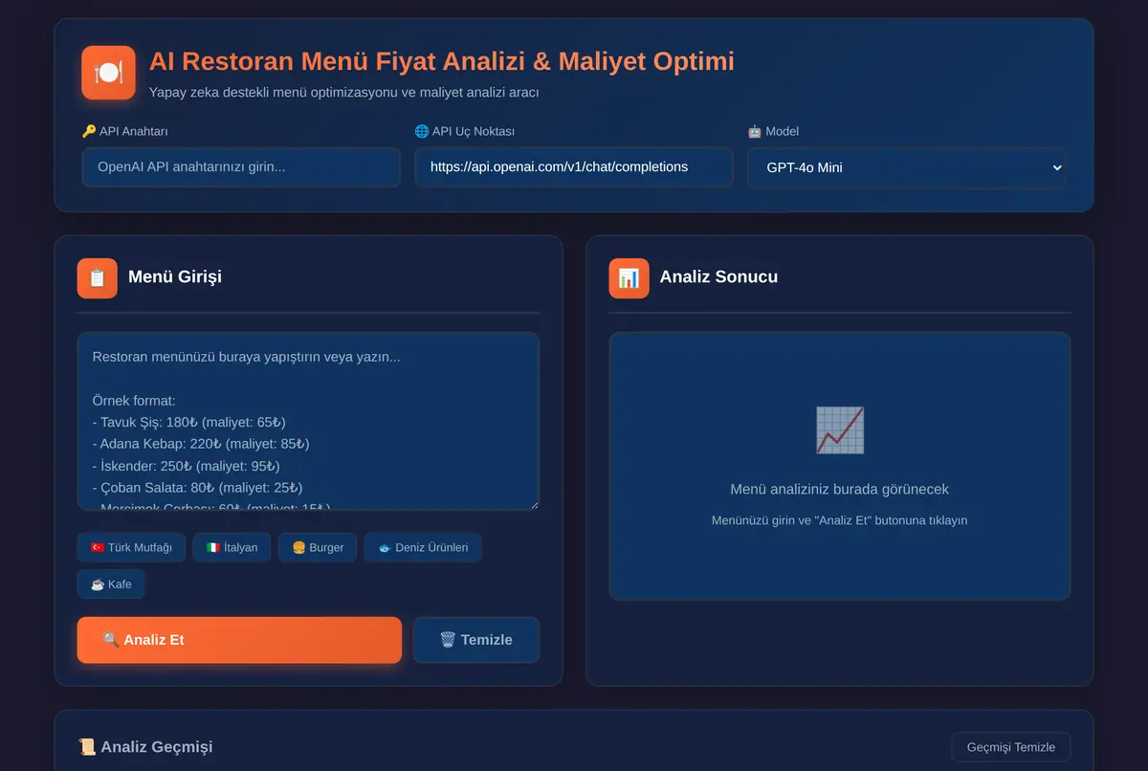Load the Burger sample menu

tap(318, 548)
